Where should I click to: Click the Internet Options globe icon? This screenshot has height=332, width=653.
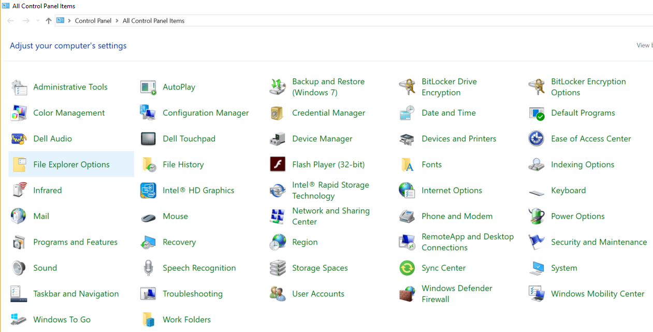(408, 191)
